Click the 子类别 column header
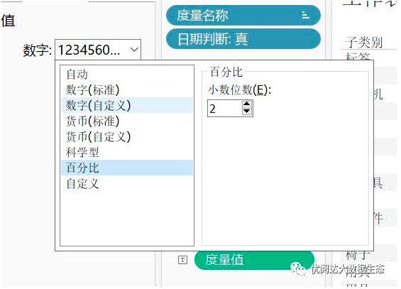 [x=364, y=42]
